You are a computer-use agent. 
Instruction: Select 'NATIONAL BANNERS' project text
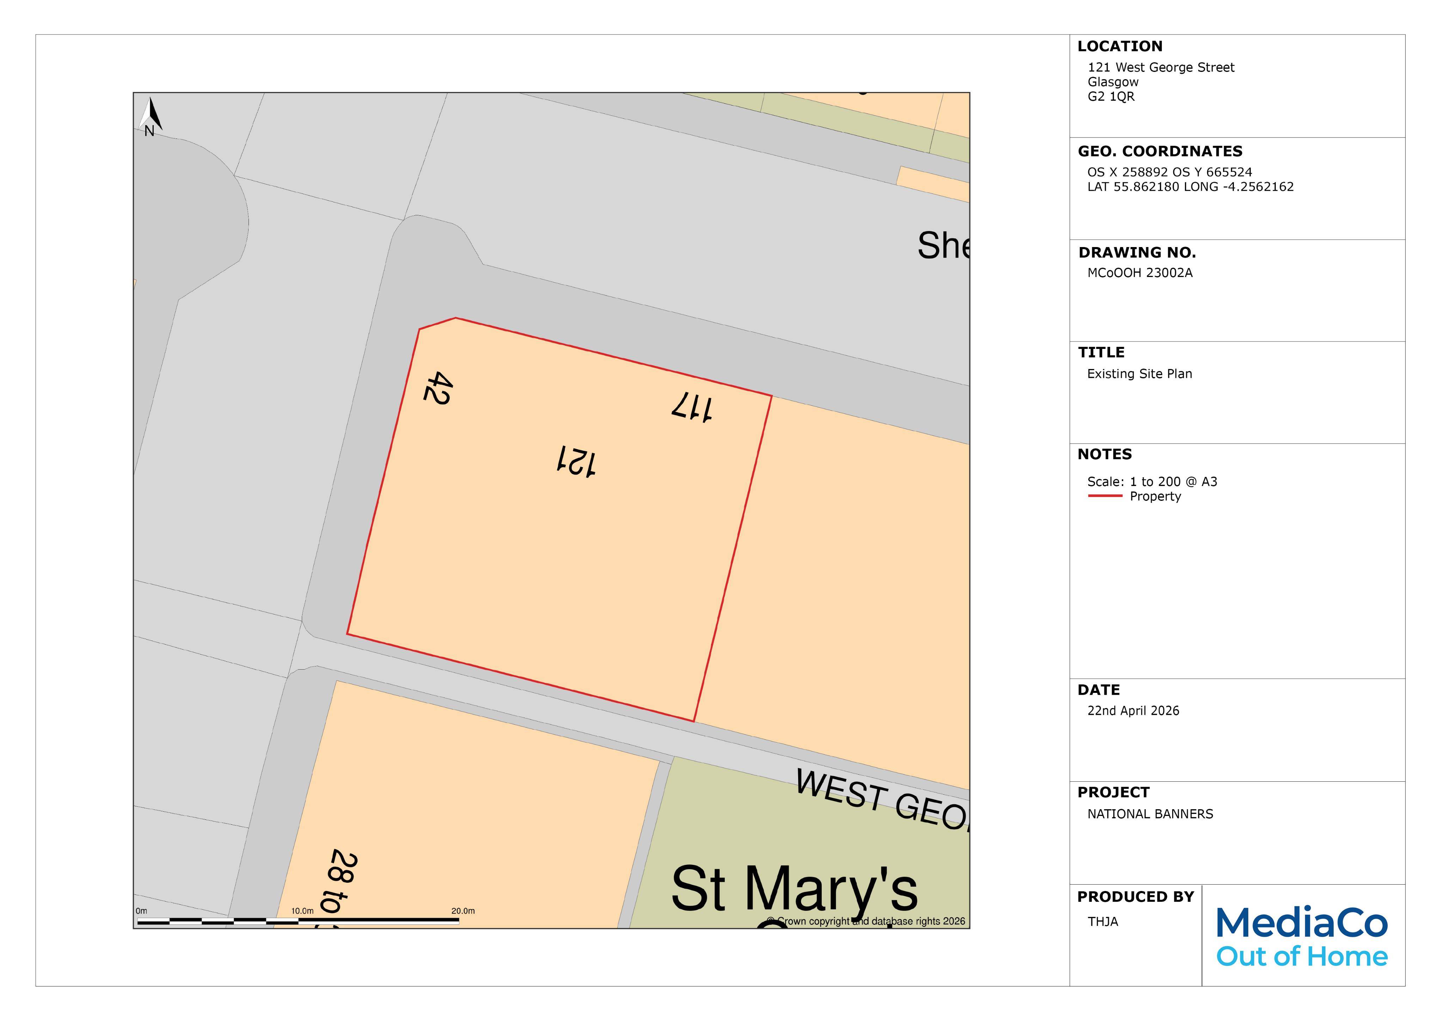click(x=1150, y=814)
